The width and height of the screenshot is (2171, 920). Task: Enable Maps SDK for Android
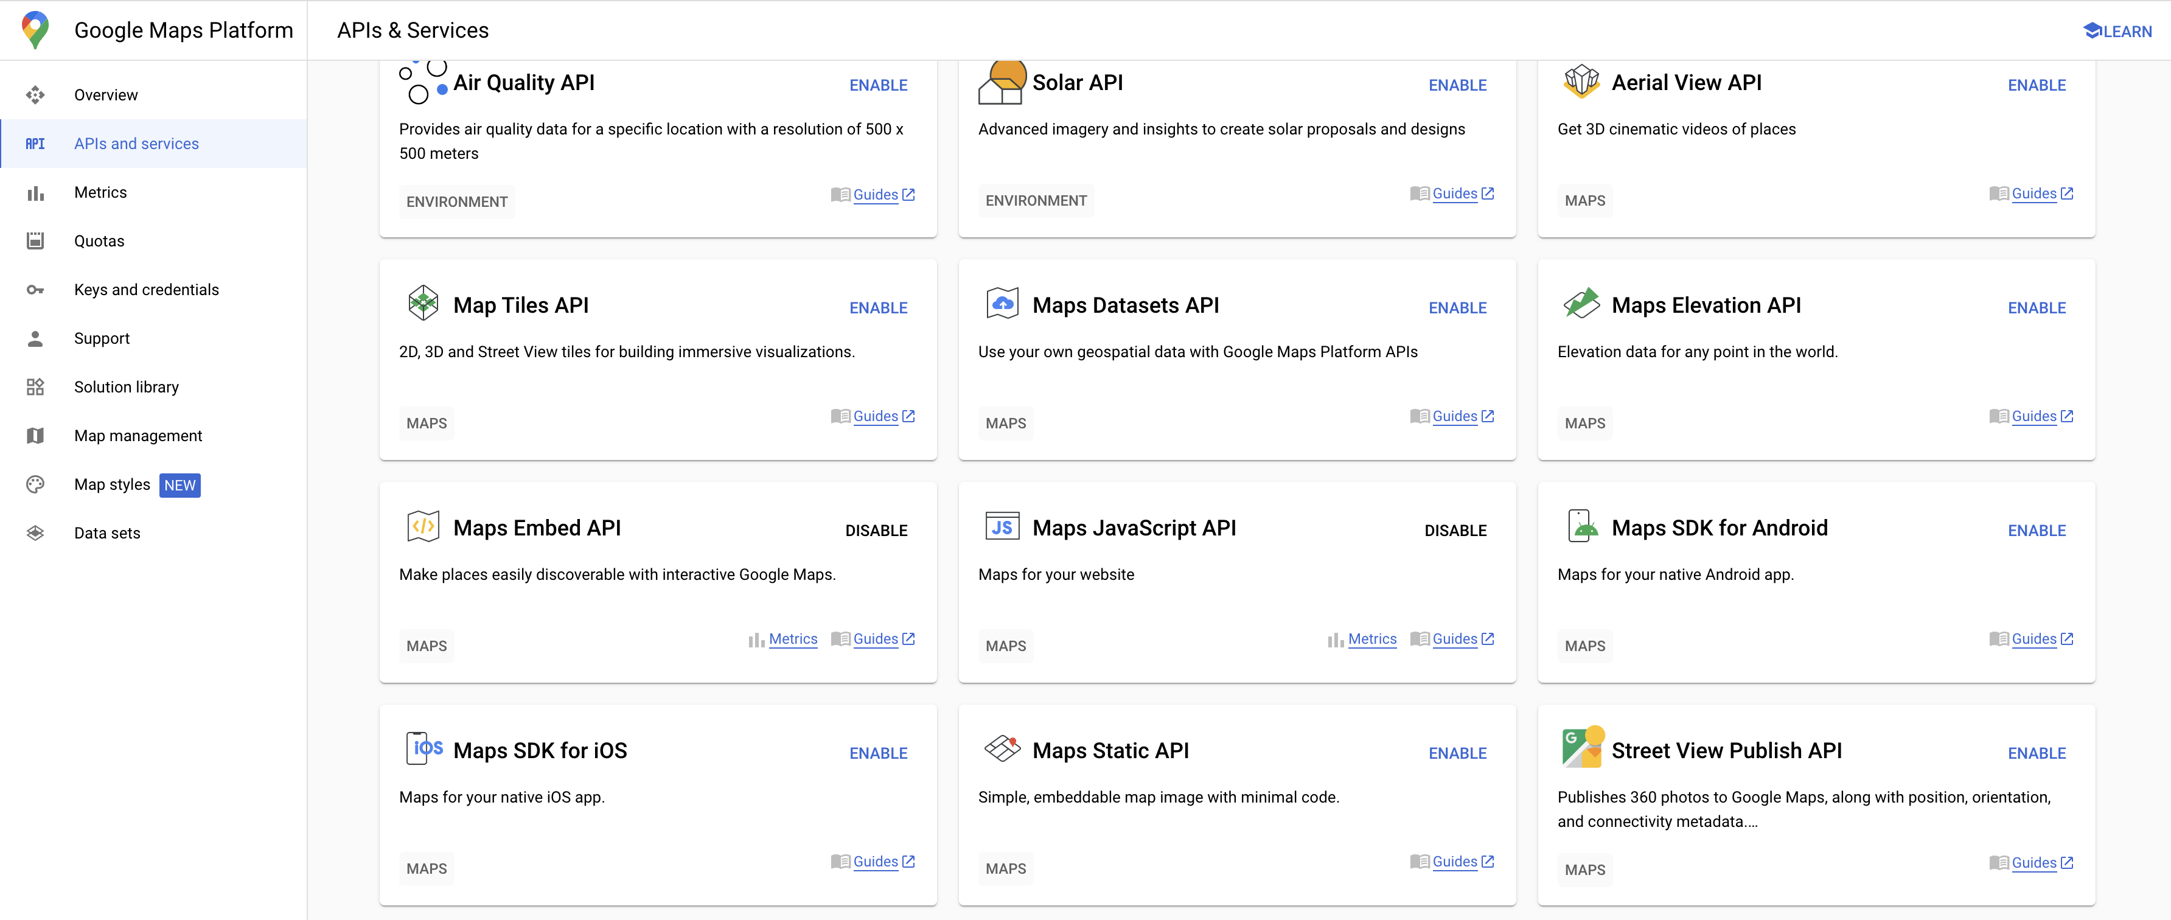point(2036,531)
